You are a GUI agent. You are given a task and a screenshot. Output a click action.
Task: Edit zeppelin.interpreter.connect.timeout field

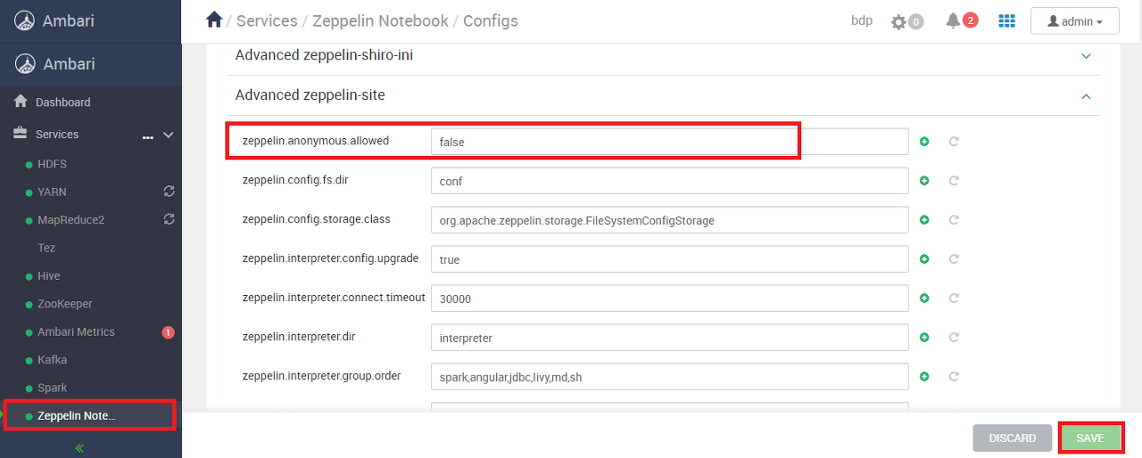point(669,299)
